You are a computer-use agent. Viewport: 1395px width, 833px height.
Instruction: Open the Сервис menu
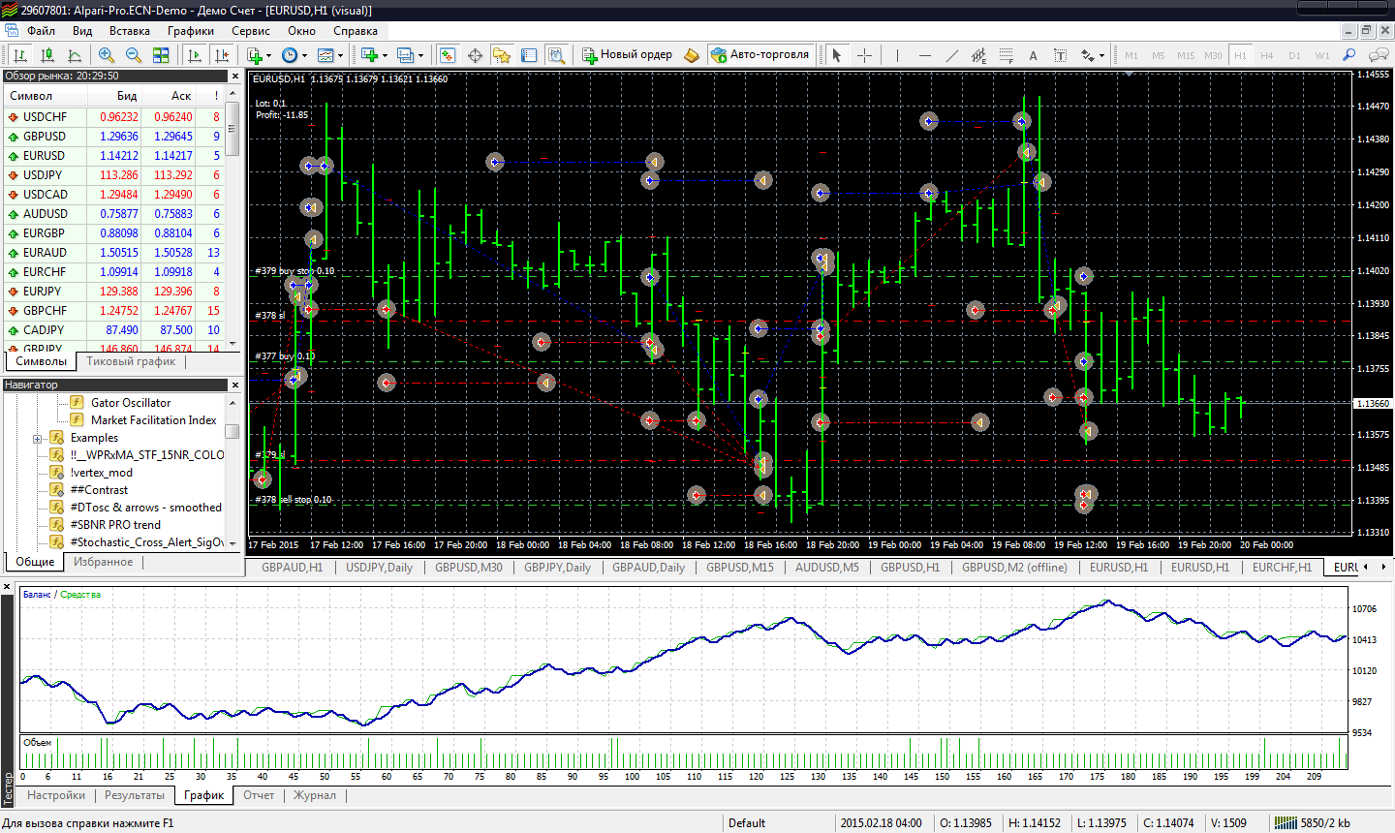point(250,31)
